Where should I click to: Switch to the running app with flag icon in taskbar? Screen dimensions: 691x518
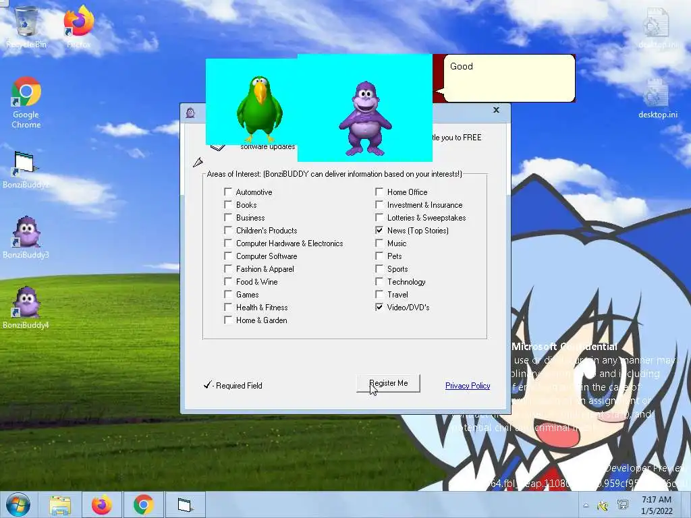coord(185,505)
